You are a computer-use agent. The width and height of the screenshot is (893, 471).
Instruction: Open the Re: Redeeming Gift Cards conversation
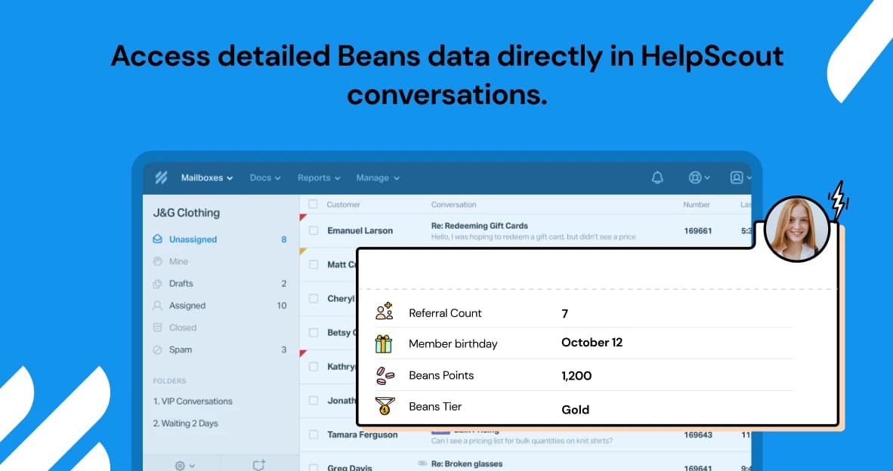(x=479, y=226)
